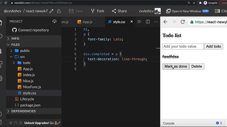Image resolution: width=227 pixels, height=127 pixels.
Task: Click the Add todo button
Action: (x=214, y=46)
